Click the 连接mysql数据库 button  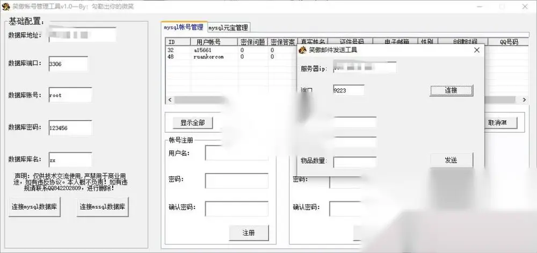(x=34, y=207)
